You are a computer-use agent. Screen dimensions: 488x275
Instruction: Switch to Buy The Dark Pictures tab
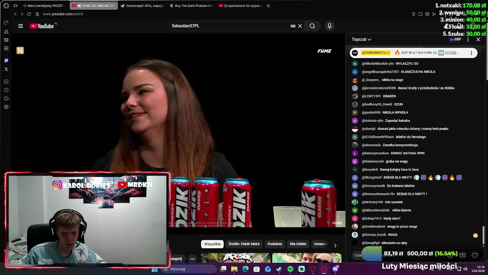191,6
